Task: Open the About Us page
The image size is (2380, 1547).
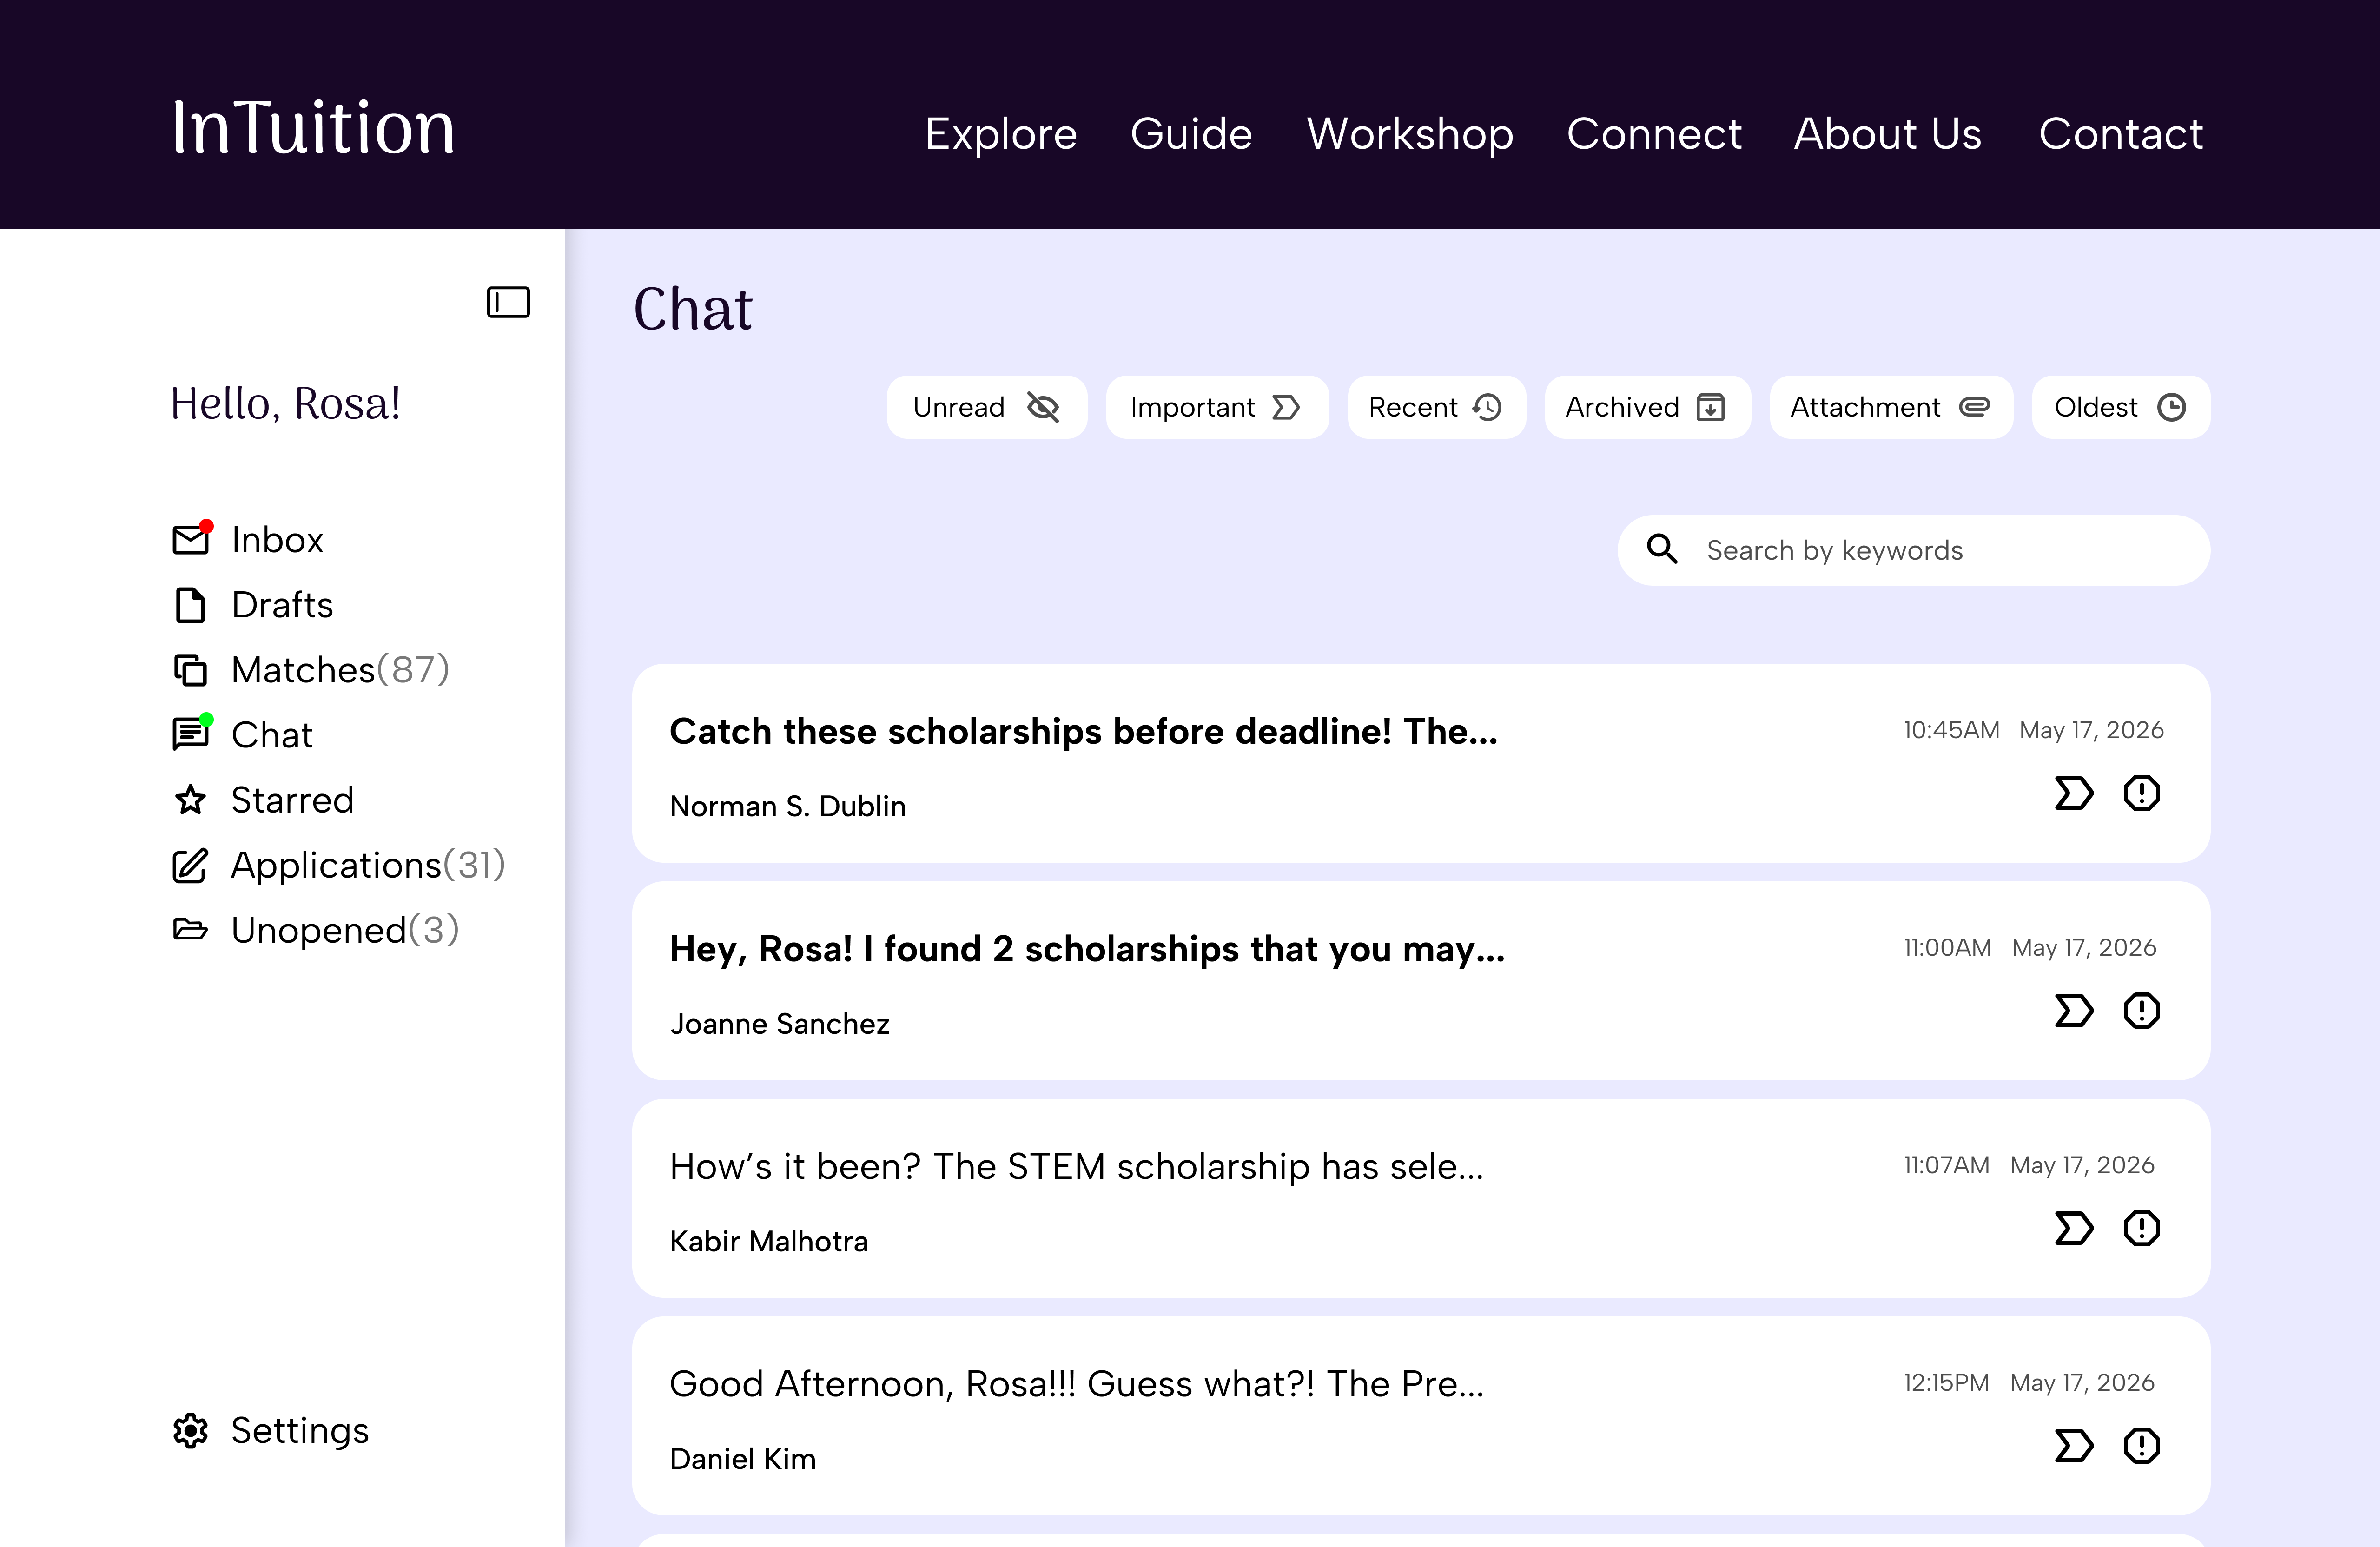Action: [x=1888, y=134]
